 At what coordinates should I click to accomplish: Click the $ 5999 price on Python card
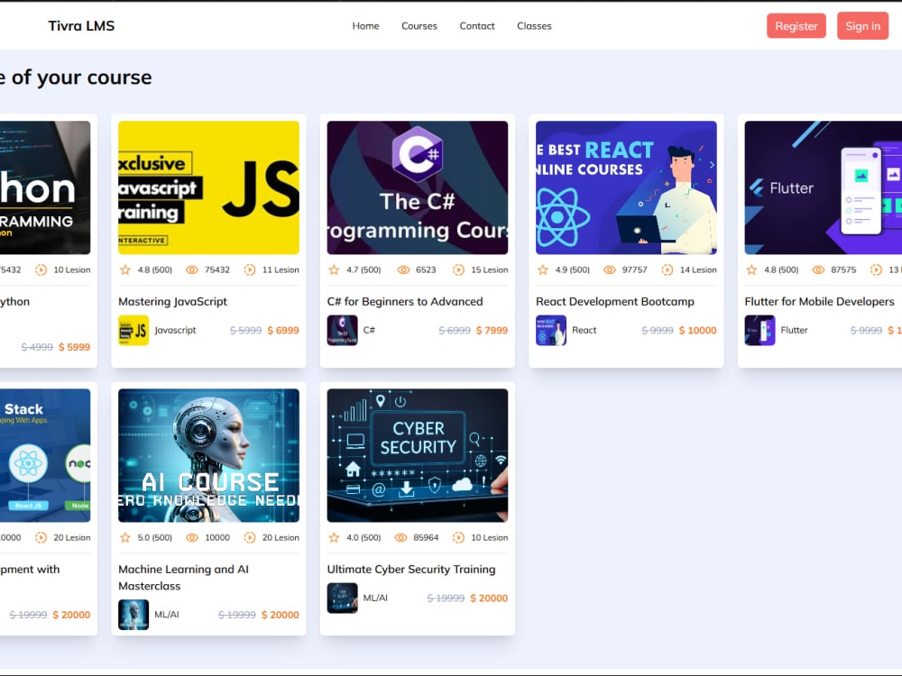coord(74,347)
